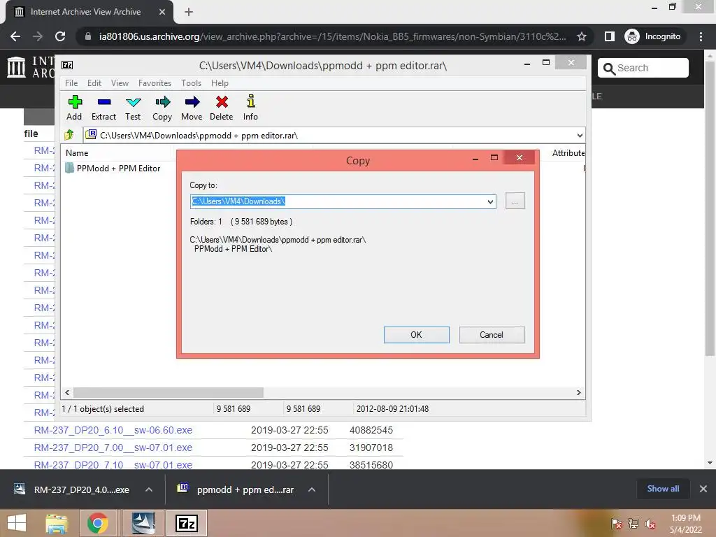The height and width of the screenshot is (537, 716).
Task: Open File Explorer from taskbar
Action: (56, 523)
